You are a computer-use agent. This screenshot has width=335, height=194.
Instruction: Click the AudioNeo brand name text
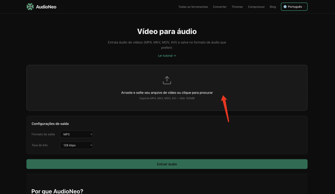coord(46,7)
